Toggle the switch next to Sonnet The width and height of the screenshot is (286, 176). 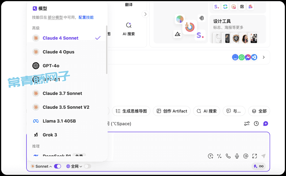click(x=57, y=166)
